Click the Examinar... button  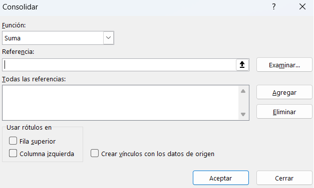(284, 65)
